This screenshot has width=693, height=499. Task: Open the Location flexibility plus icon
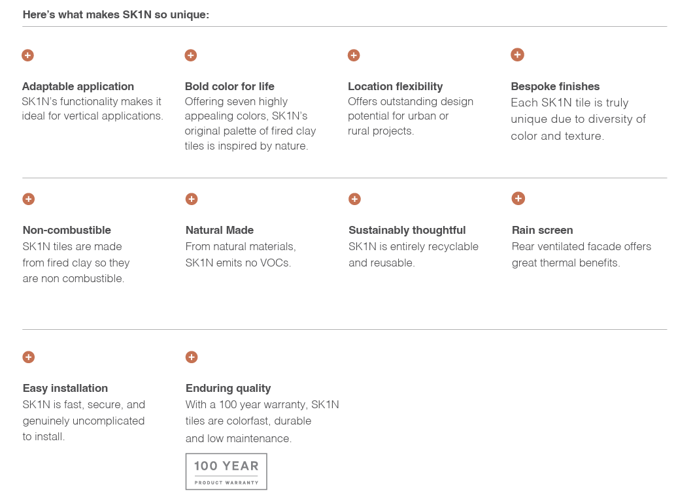(x=354, y=56)
